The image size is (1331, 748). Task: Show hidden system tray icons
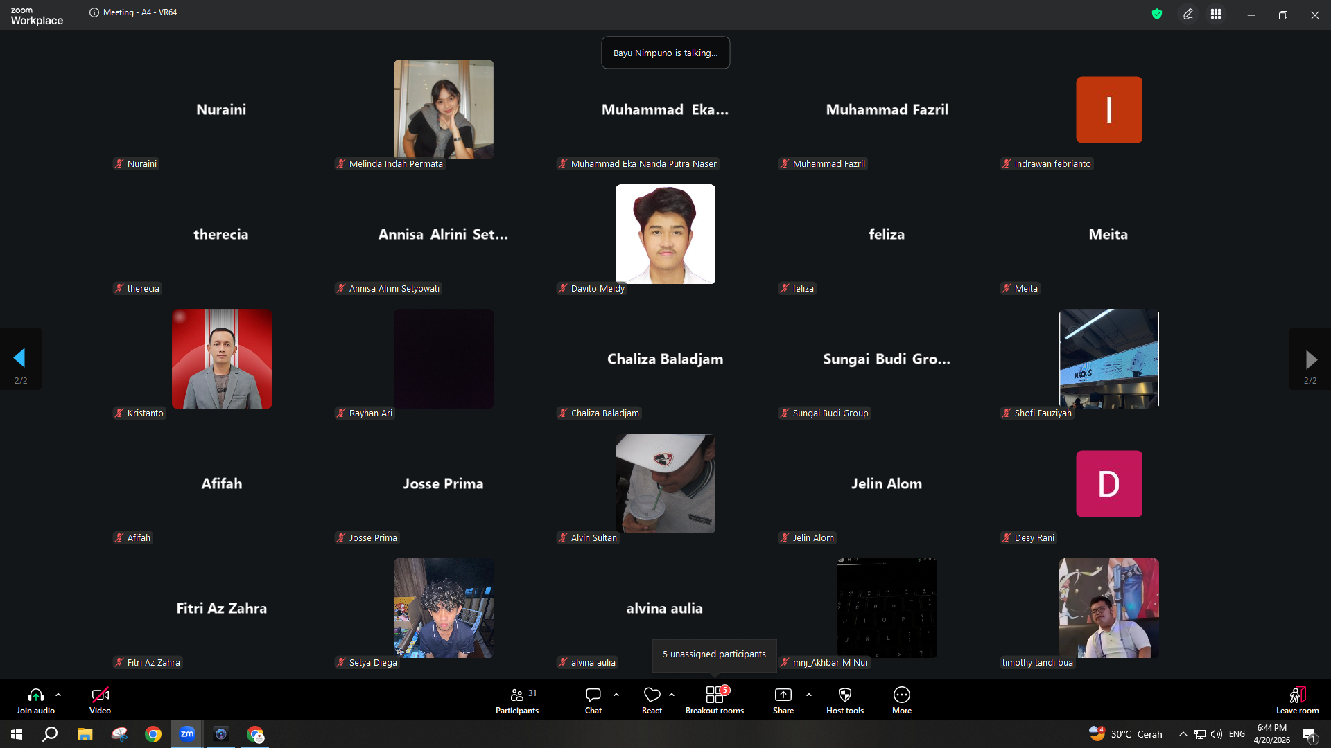point(1183,734)
